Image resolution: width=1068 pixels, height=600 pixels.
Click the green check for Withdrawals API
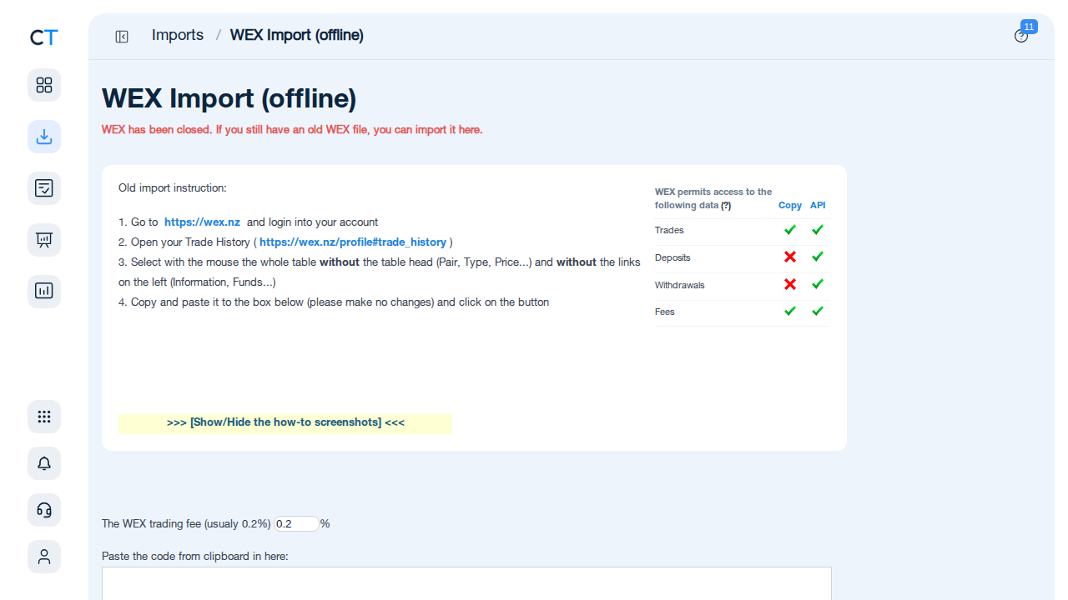(x=818, y=284)
